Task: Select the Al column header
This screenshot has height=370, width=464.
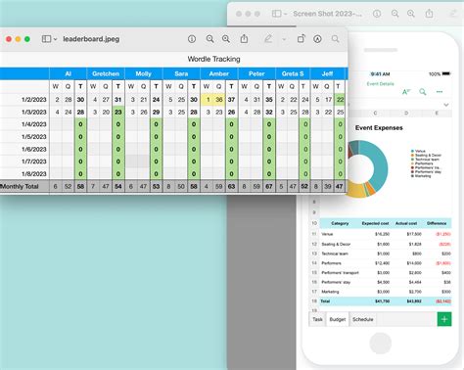Action: tap(68, 73)
